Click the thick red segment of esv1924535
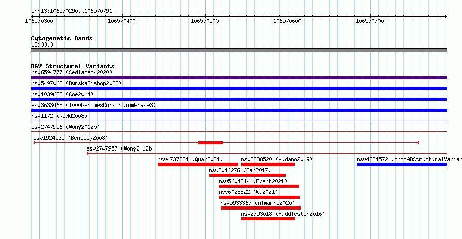Viewport: 462px width, 239px height. click(210, 143)
